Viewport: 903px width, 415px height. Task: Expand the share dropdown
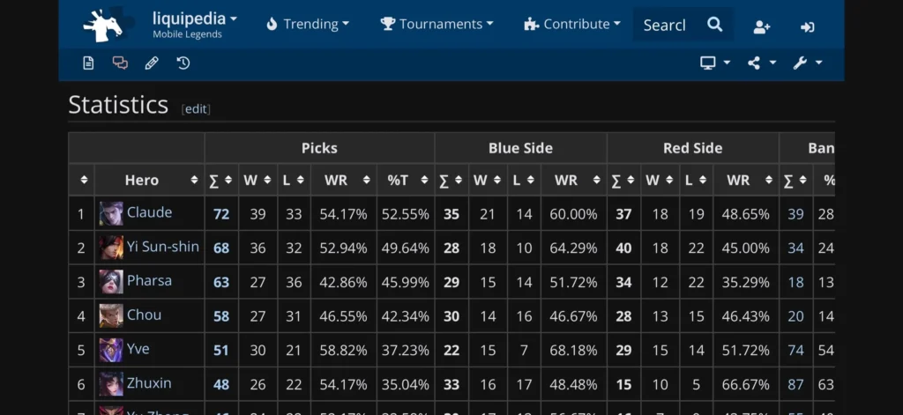(762, 63)
